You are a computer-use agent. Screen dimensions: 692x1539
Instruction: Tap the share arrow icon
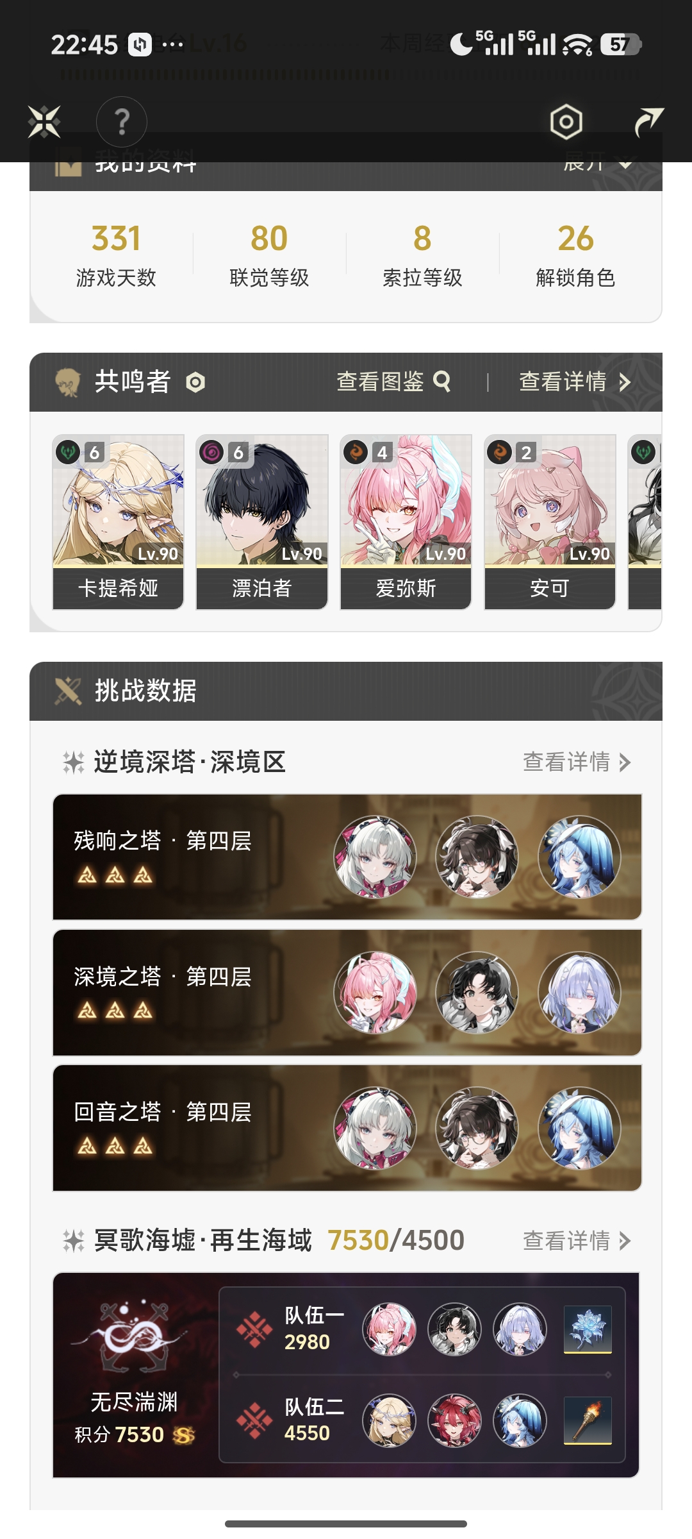tap(648, 122)
